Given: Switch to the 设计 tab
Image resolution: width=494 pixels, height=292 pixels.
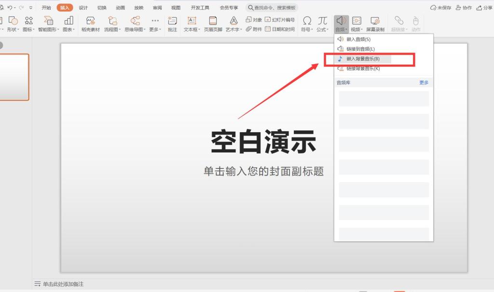Looking at the screenshot, I should pyautogui.click(x=83, y=8).
